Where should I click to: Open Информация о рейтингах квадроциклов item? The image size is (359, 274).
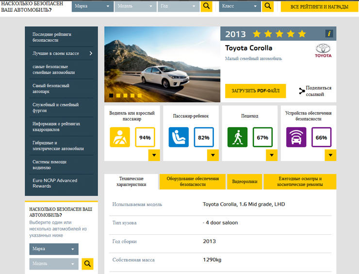point(56,127)
